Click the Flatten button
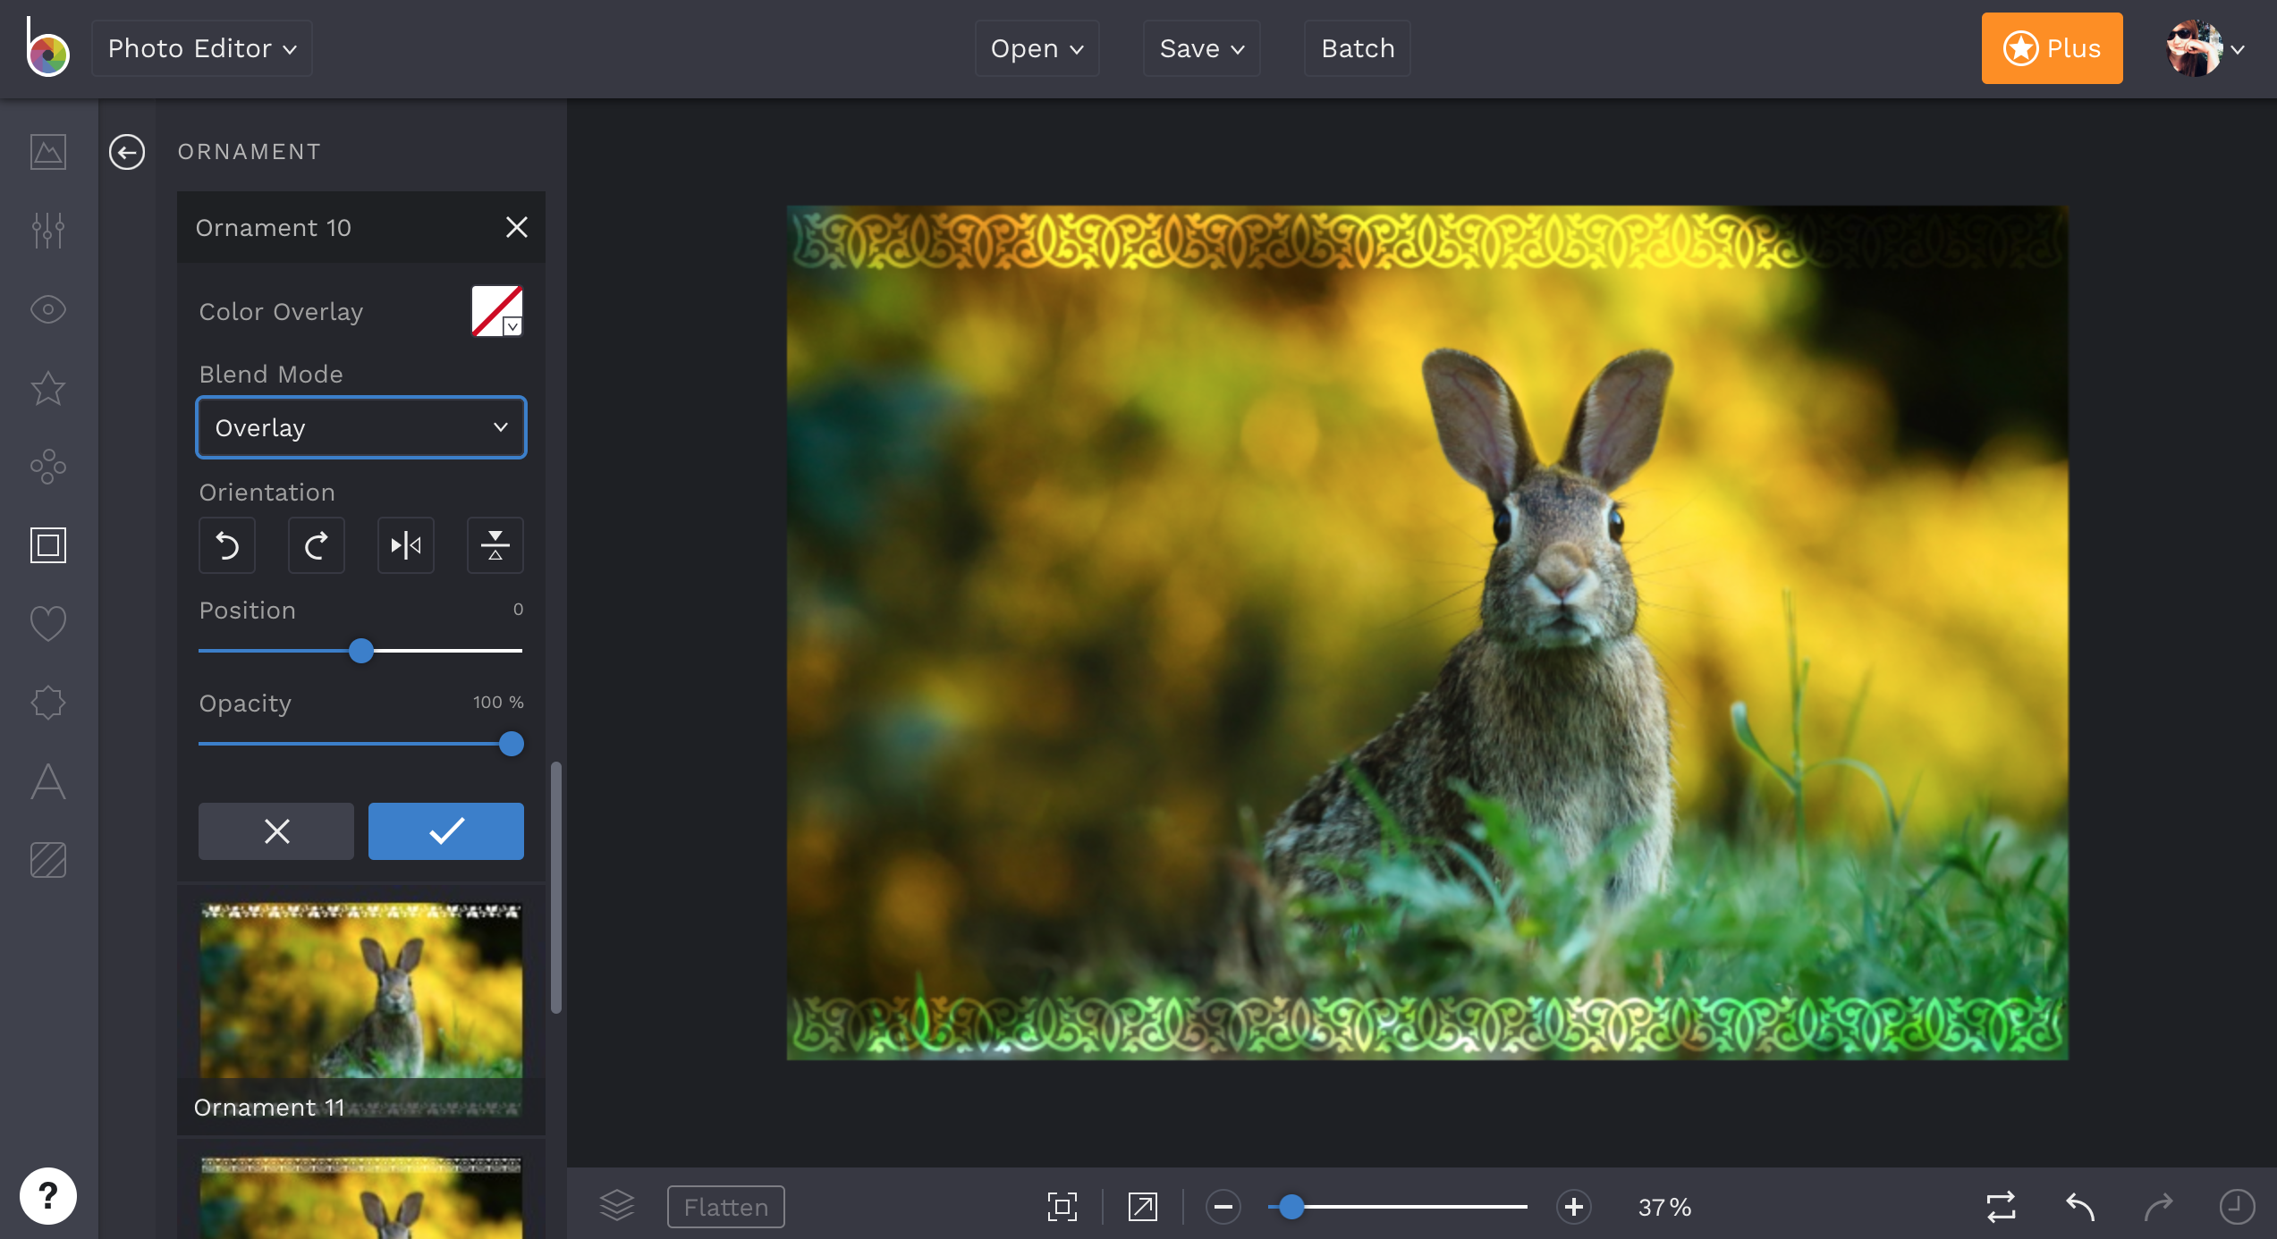This screenshot has height=1239, width=2277. tap(726, 1207)
